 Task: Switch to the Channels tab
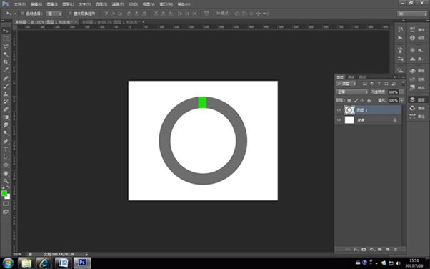tap(351, 77)
